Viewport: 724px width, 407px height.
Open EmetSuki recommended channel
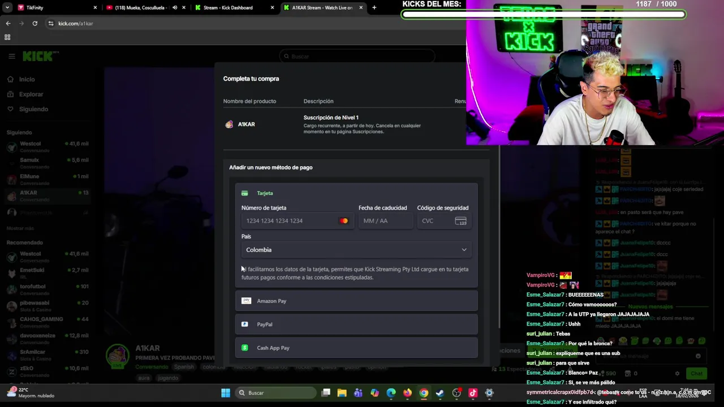[x=48, y=273]
